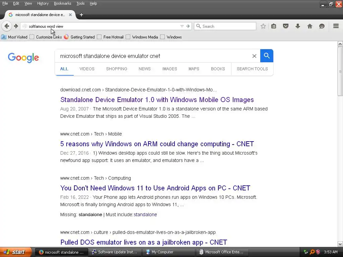Image resolution: width=343 pixels, height=257 pixels.
Task: Click the Google logo
Action: (x=23, y=58)
